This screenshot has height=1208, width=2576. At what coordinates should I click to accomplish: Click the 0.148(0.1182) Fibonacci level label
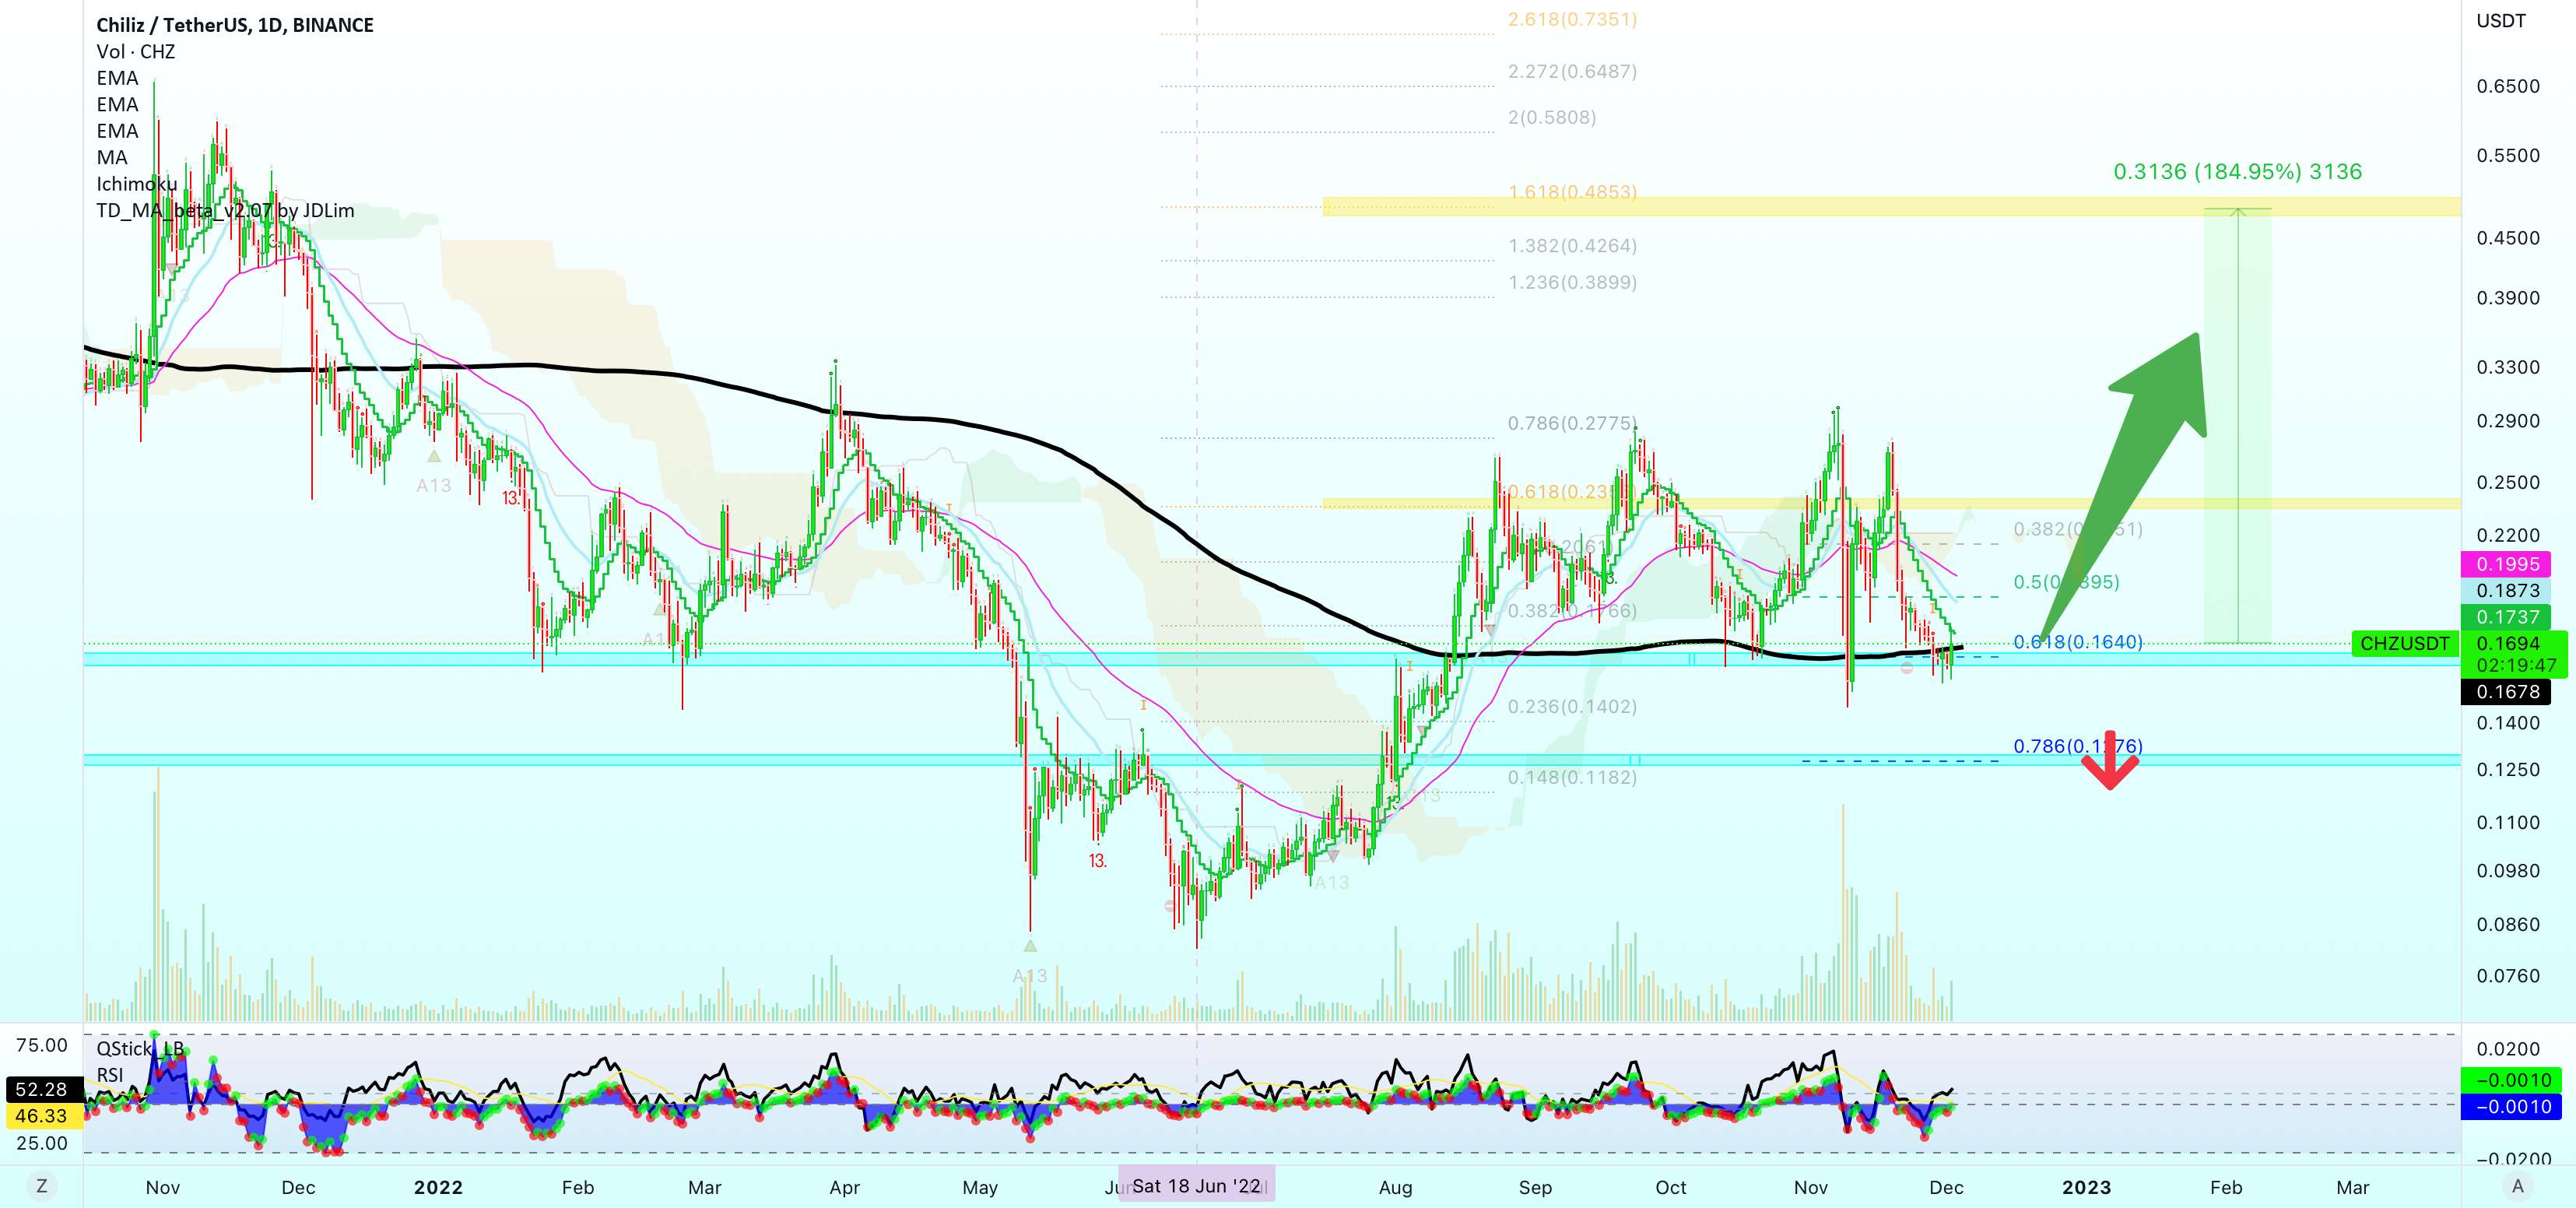point(1572,777)
